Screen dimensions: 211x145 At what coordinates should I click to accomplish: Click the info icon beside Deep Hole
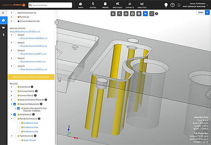(x=33, y=114)
